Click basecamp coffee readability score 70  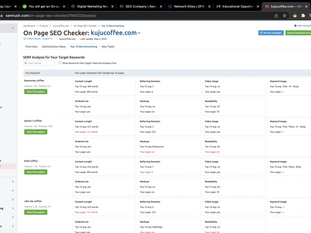(218, 112)
